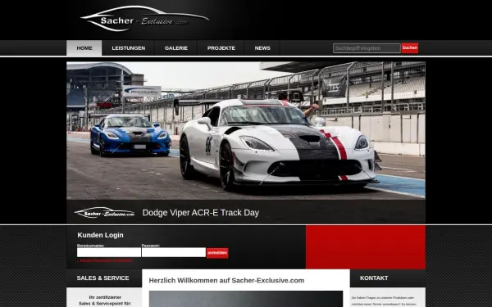Click the Kunden Login heading

(x=100, y=235)
